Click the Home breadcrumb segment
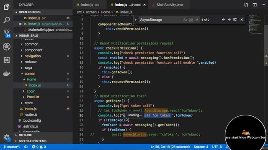The image size is (268, 150). (105, 12)
